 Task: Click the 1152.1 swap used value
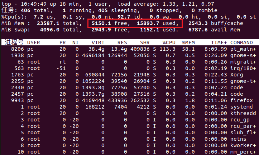(x=149, y=30)
